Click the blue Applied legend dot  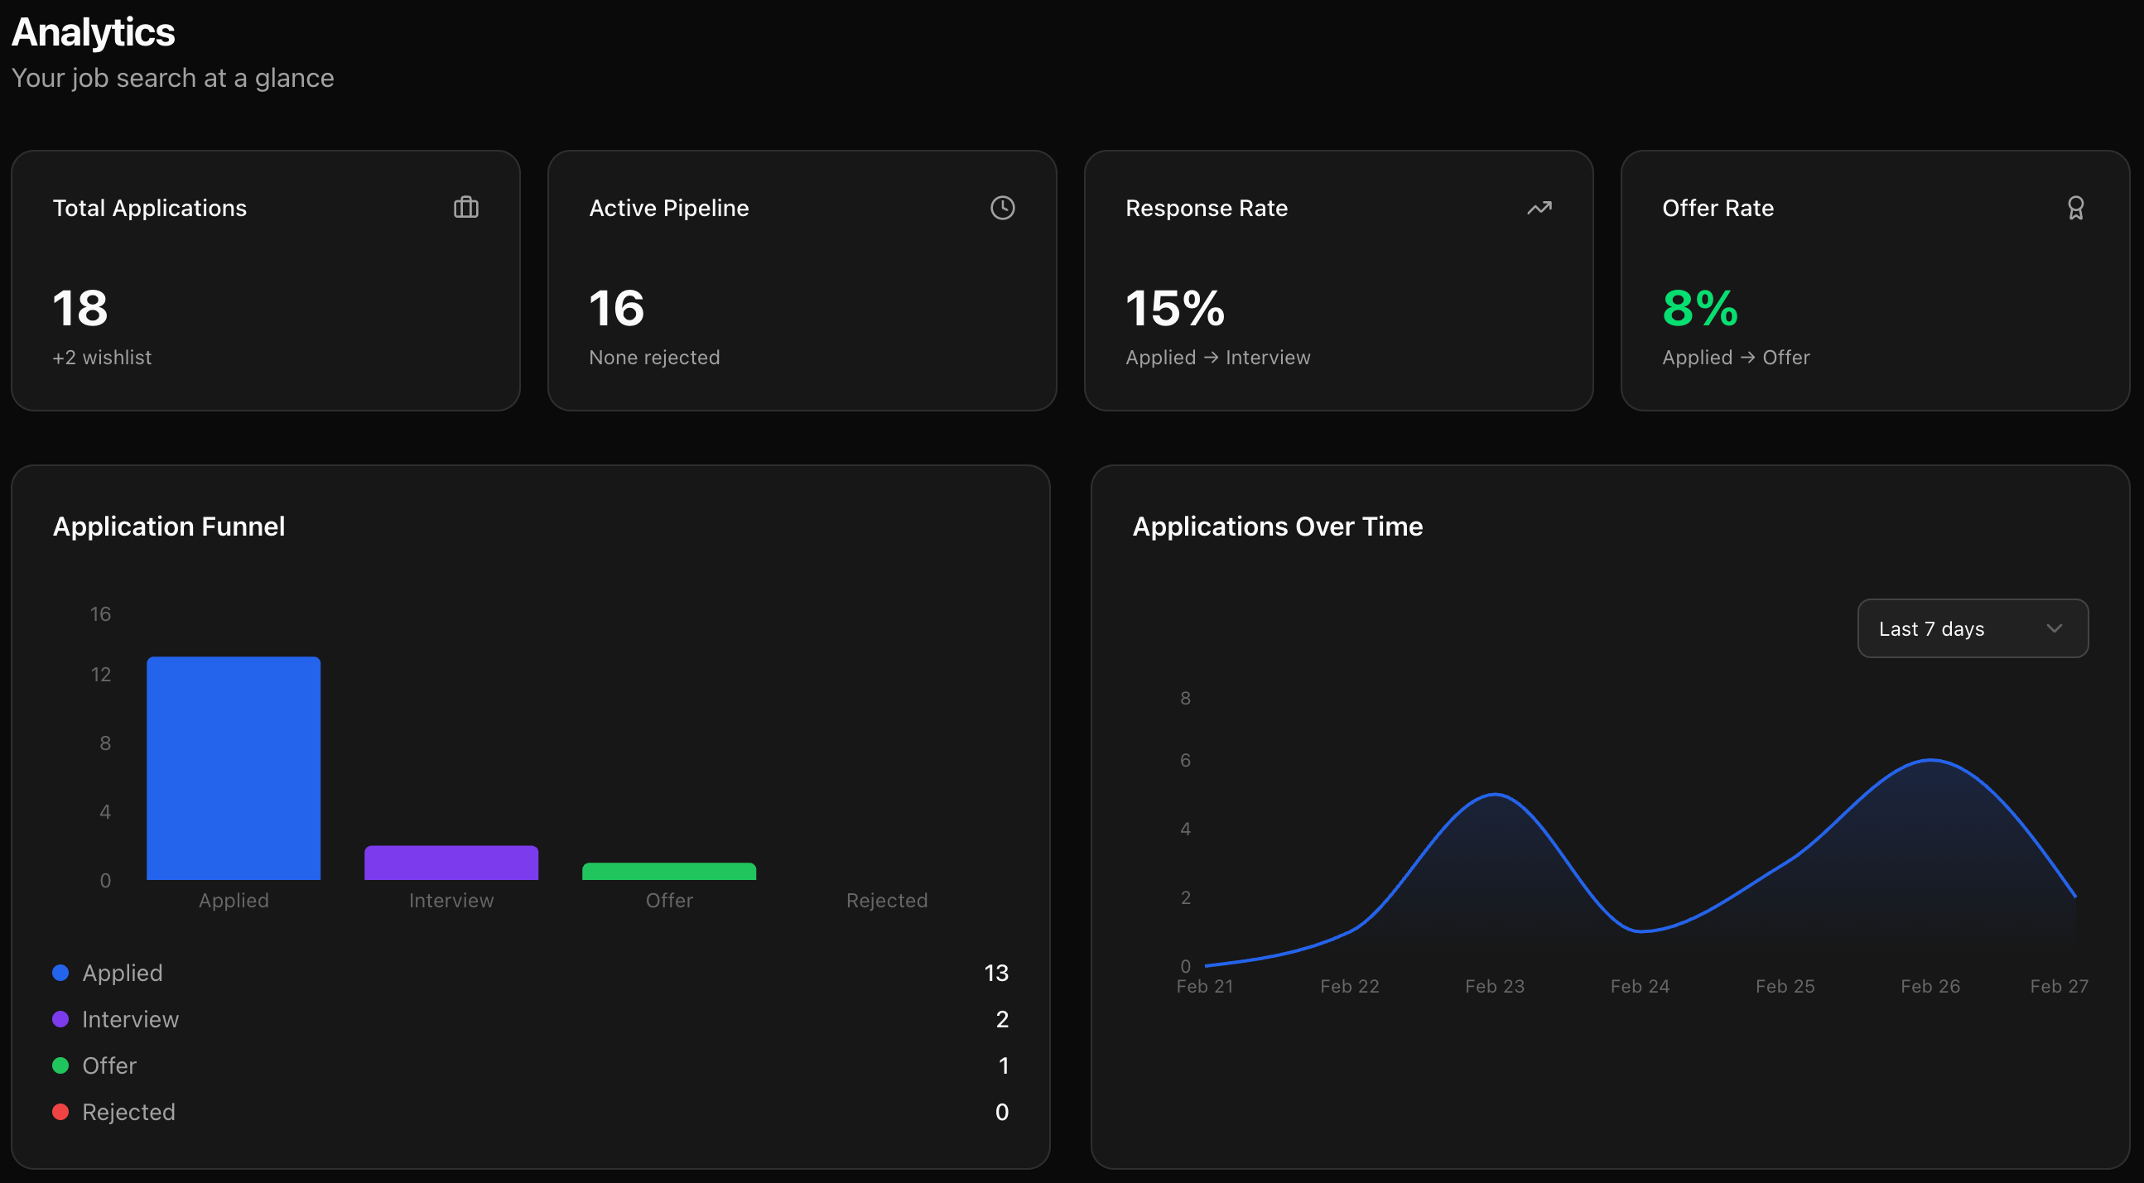pos(60,972)
